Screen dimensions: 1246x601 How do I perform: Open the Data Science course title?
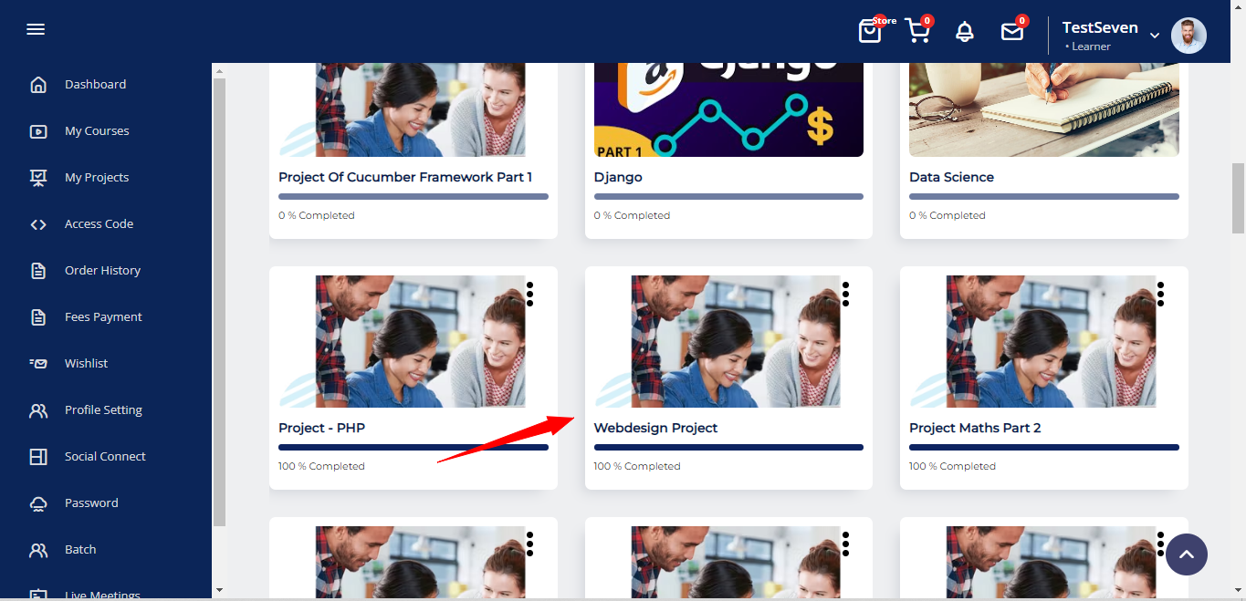pyautogui.click(x=951, y=177)
